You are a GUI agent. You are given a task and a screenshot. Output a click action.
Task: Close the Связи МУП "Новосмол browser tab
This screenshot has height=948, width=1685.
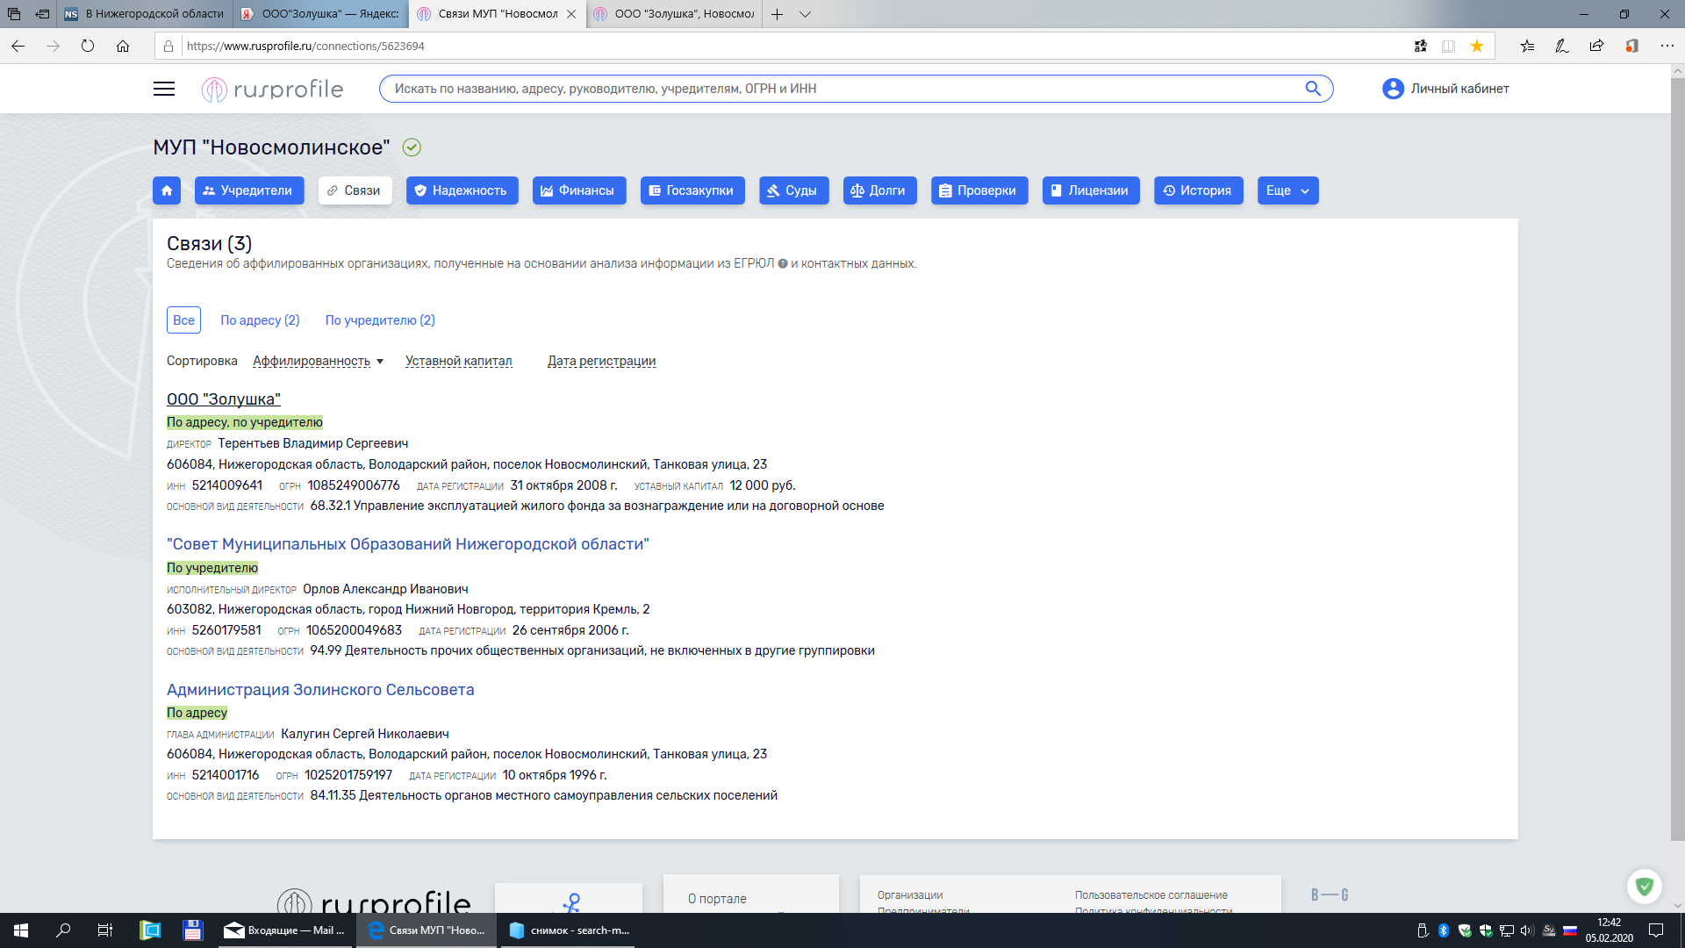coord(571,14)
